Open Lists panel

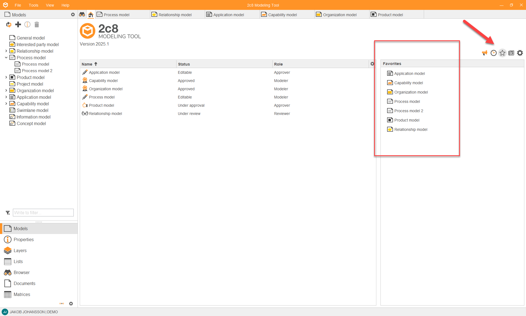click(39, 261)
